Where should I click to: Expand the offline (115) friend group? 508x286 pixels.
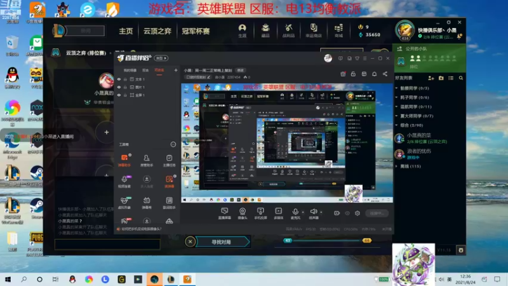(x=397, y=167)
